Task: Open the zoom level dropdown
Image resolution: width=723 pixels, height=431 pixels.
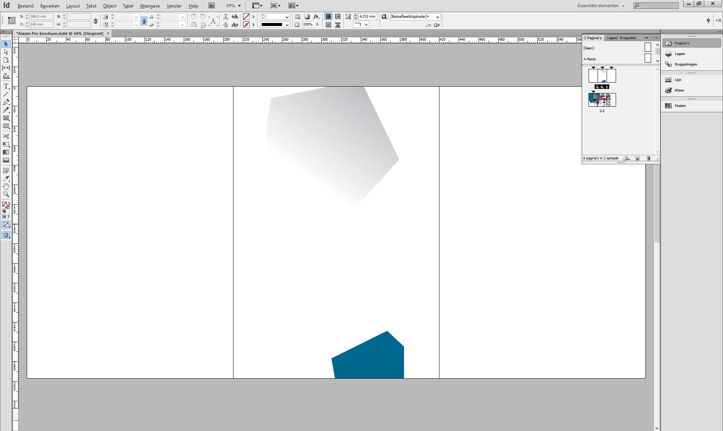Action: [239, 6]
